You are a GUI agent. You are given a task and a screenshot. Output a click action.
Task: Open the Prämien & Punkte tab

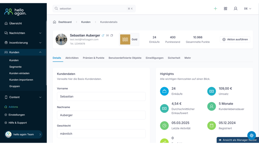coord(93,58)
